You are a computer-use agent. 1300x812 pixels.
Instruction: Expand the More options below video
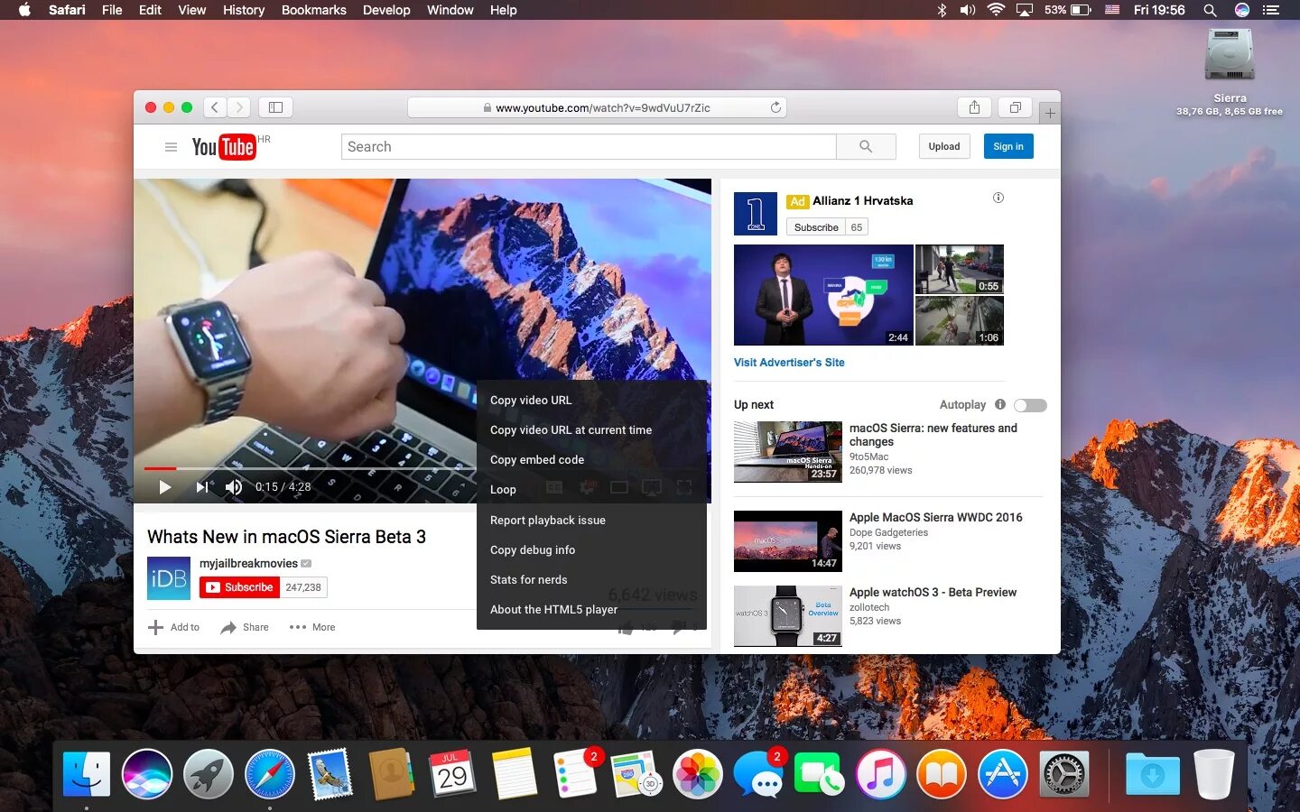(312, 627)
